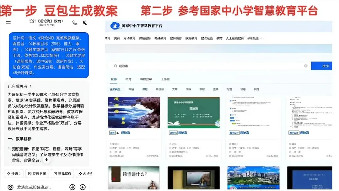Select the 音视频 type filter
339x191 pixels.
[x=160, y=89]
